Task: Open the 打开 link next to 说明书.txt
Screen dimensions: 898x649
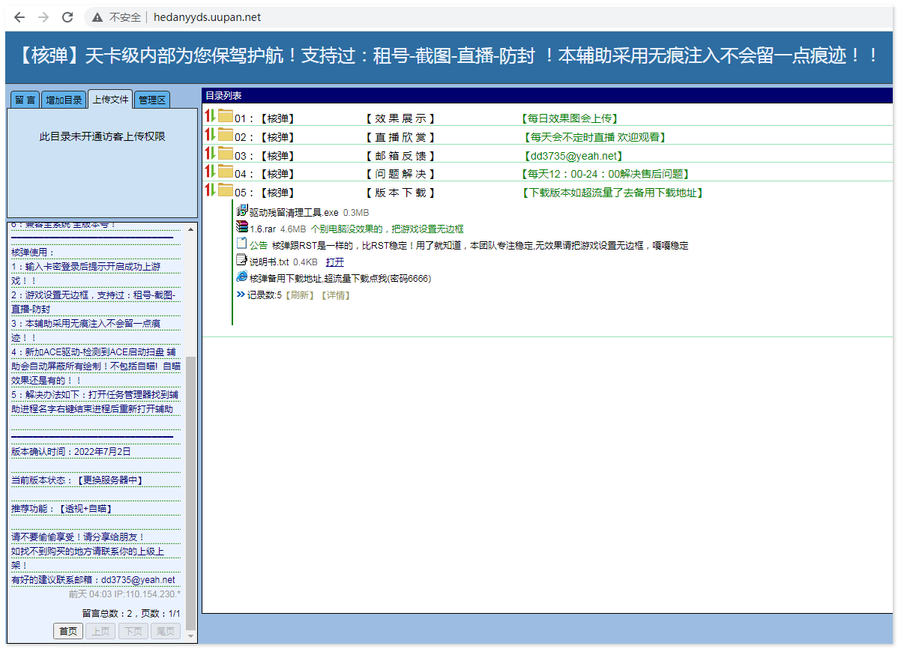Action: (333, 263)
